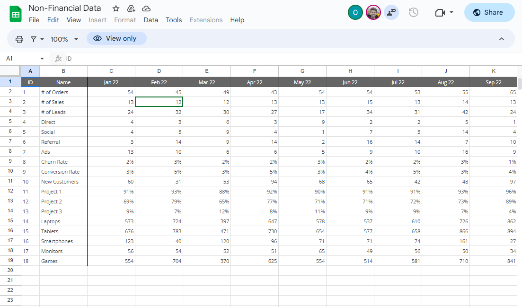Image resolution: width=522 pixels, height=307 pixels.
Task: Click the View only button
Action: point(116,38)
